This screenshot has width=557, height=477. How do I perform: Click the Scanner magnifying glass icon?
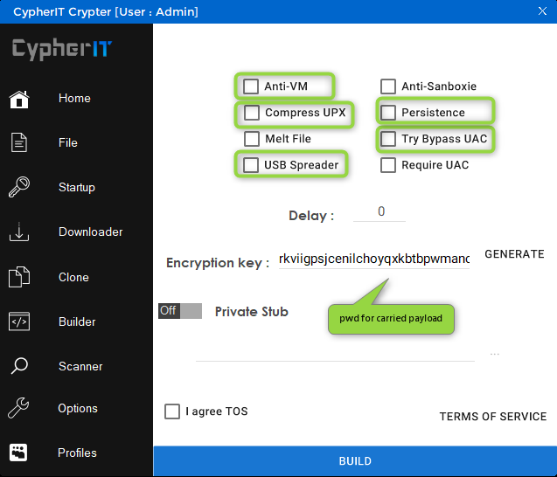click(19, 366)
